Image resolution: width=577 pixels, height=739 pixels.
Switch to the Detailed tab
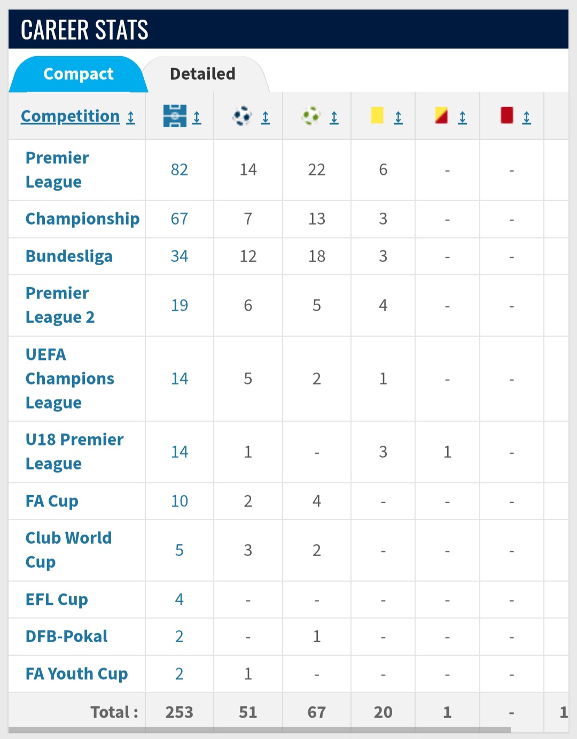[202, 74]
